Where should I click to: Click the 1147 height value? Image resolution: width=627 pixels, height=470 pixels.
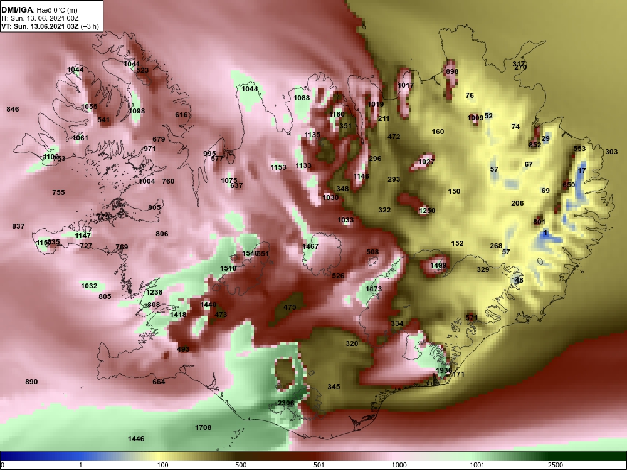click(x=83, y=236)
